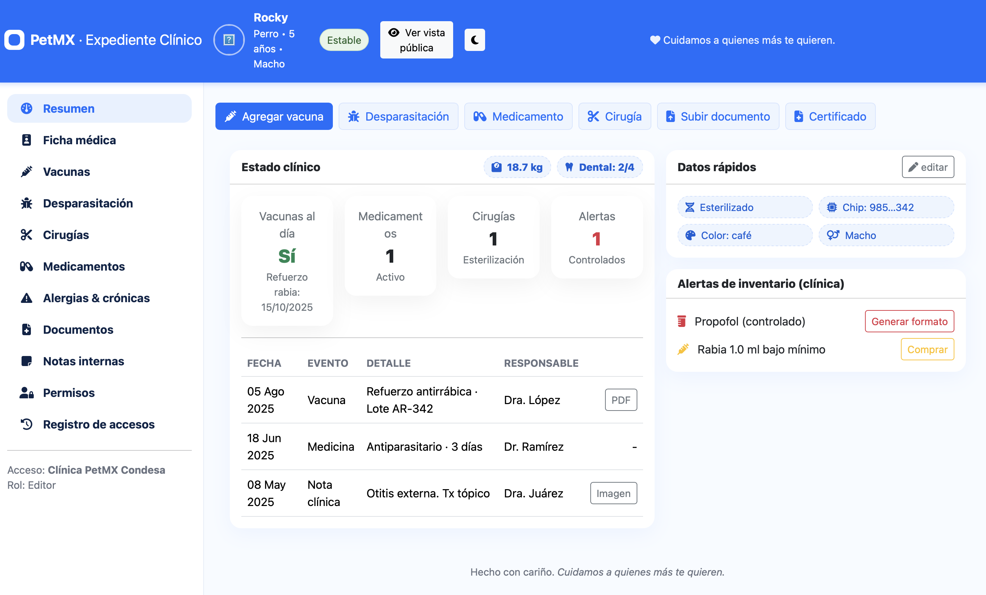Toggle the Esterilizado status chip

[x=744, y=207]
